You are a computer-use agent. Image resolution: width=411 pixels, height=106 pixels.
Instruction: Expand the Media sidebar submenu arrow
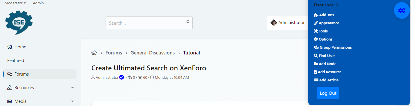coord(73,101)
